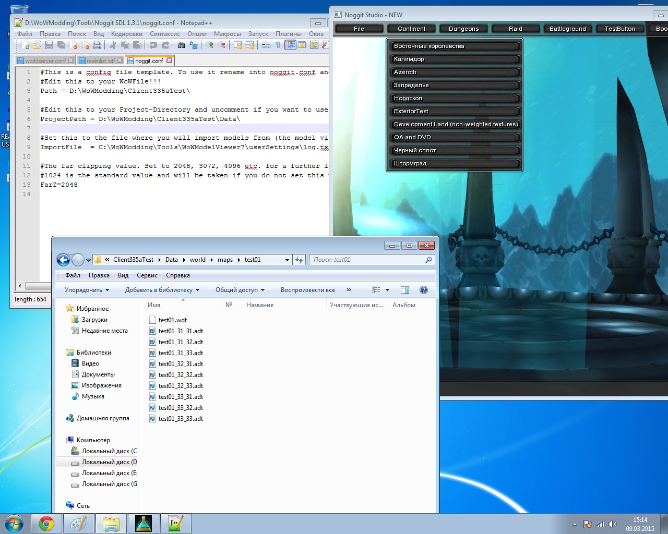Select the Штормград map entry
Screen dimensions: 668x534
[x=454, y=163]
